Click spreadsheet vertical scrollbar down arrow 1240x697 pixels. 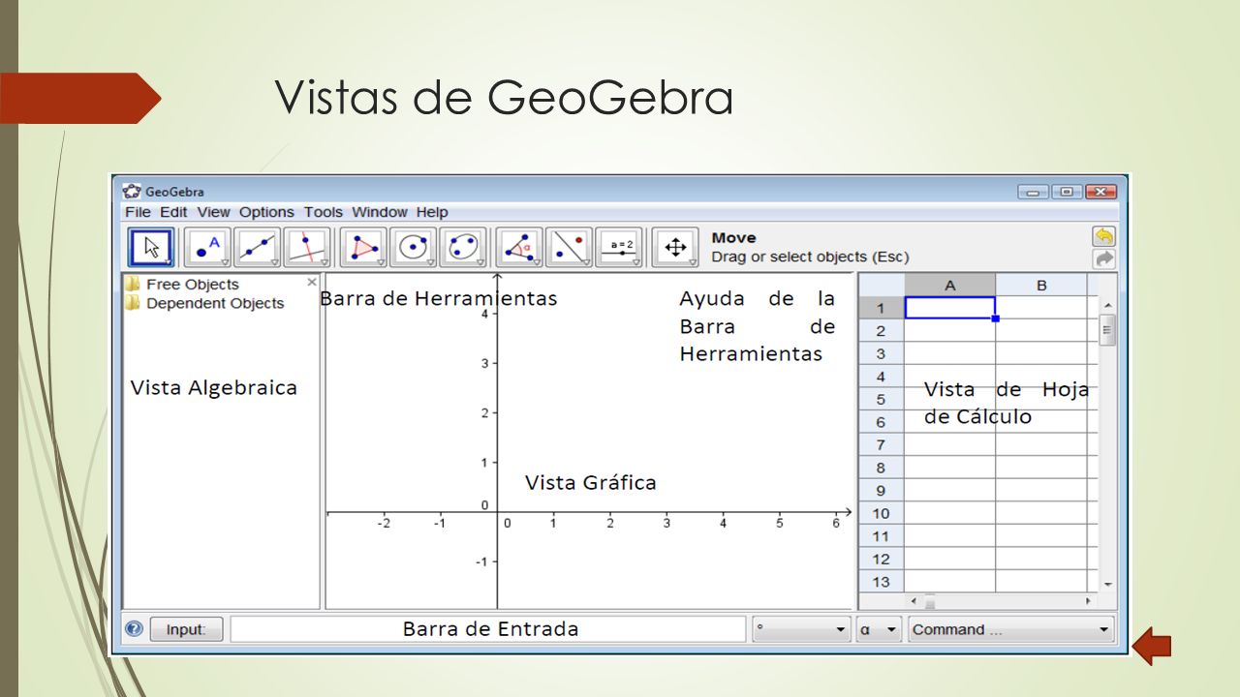click(x=1107, y=585)
